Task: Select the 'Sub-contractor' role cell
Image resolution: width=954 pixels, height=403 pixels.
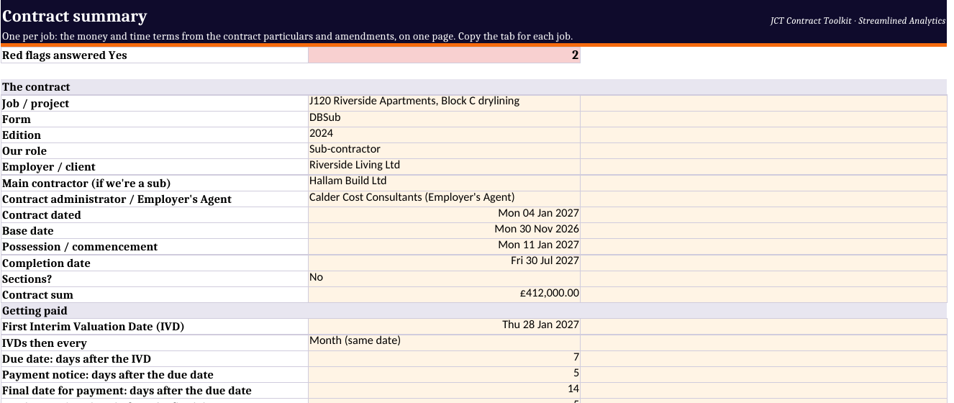Action: pos(444,150)
